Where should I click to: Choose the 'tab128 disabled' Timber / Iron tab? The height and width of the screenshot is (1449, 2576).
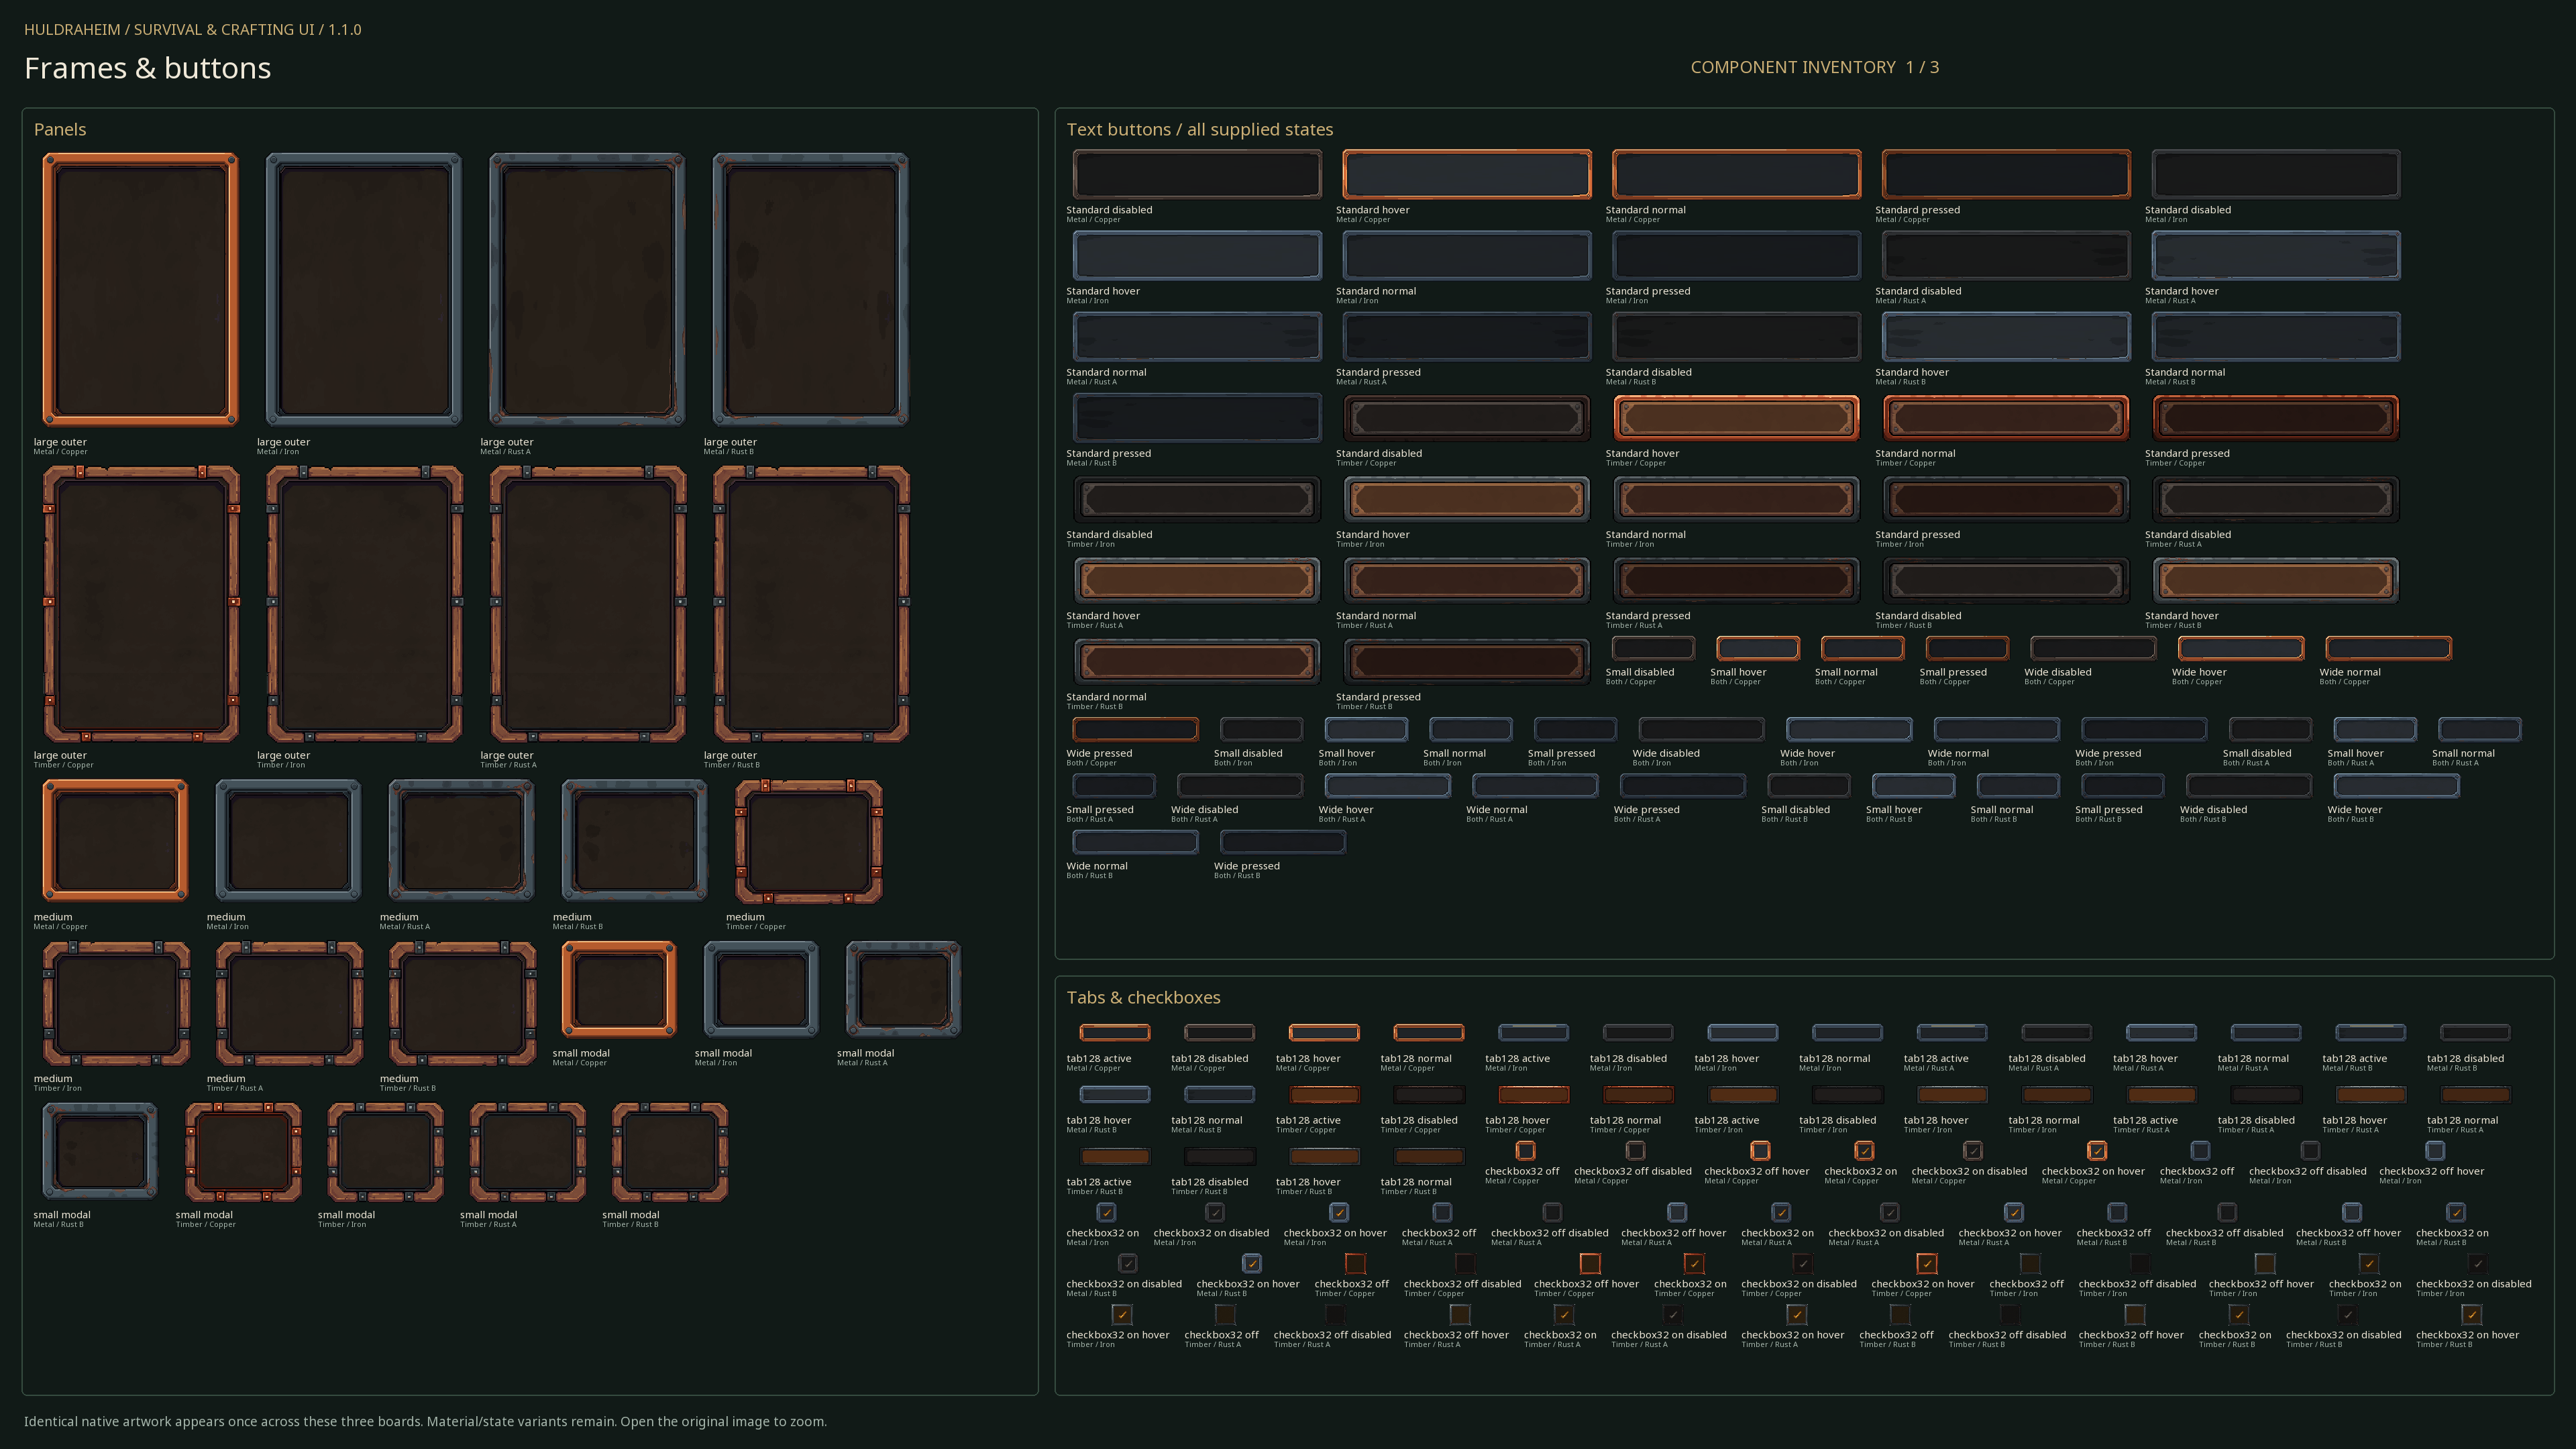coord(1847,1095)
